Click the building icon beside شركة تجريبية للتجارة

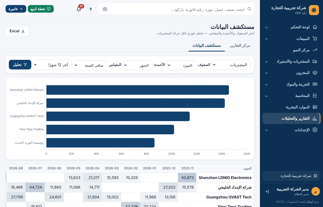315,176
